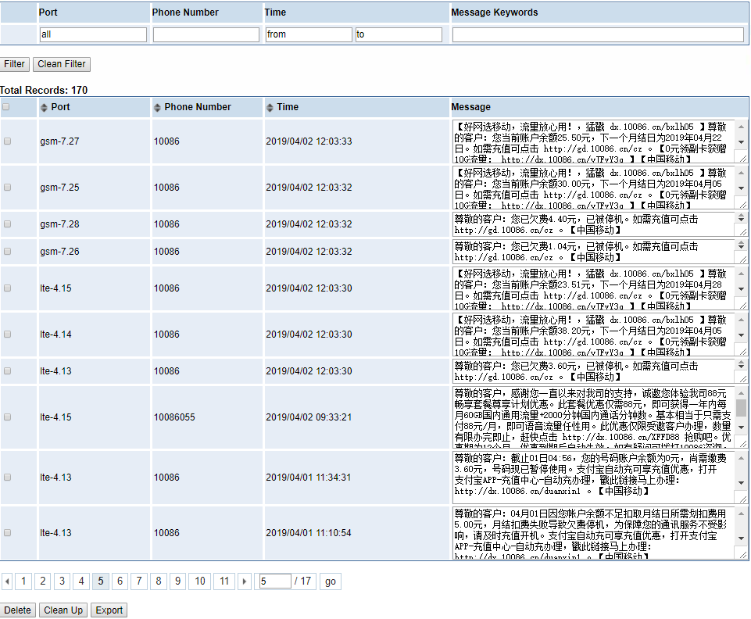Click the Filter button
This screenshot has height=619, width=751.
tap(14, 64)
